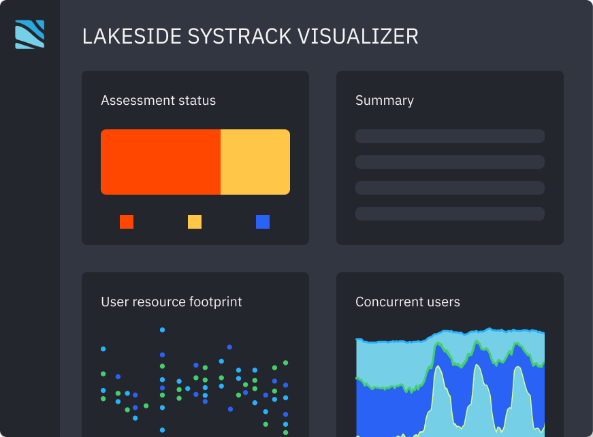
Task: Click the first Summary placeholder row
Action: (450, 136)
